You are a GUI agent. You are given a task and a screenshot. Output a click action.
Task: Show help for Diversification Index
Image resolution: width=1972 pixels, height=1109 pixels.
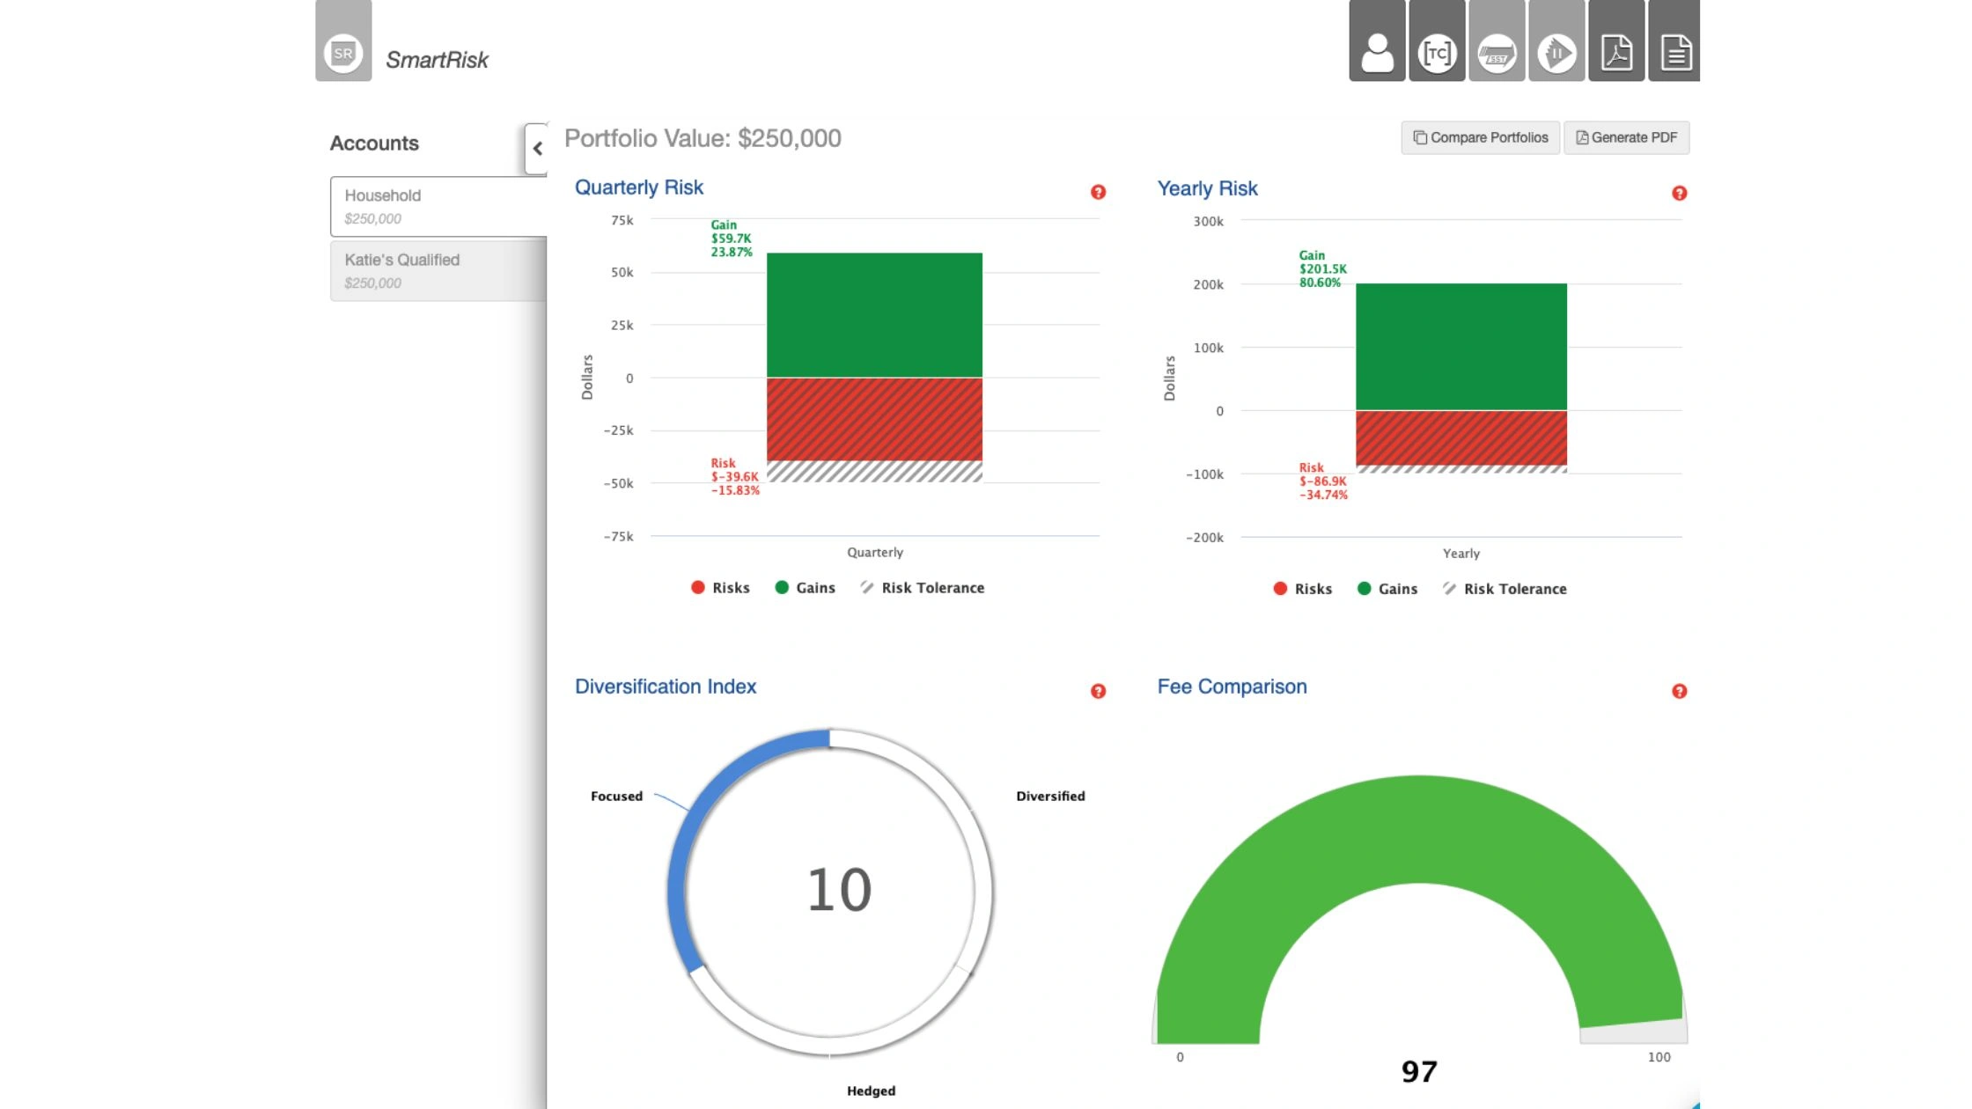point(1098,691)
